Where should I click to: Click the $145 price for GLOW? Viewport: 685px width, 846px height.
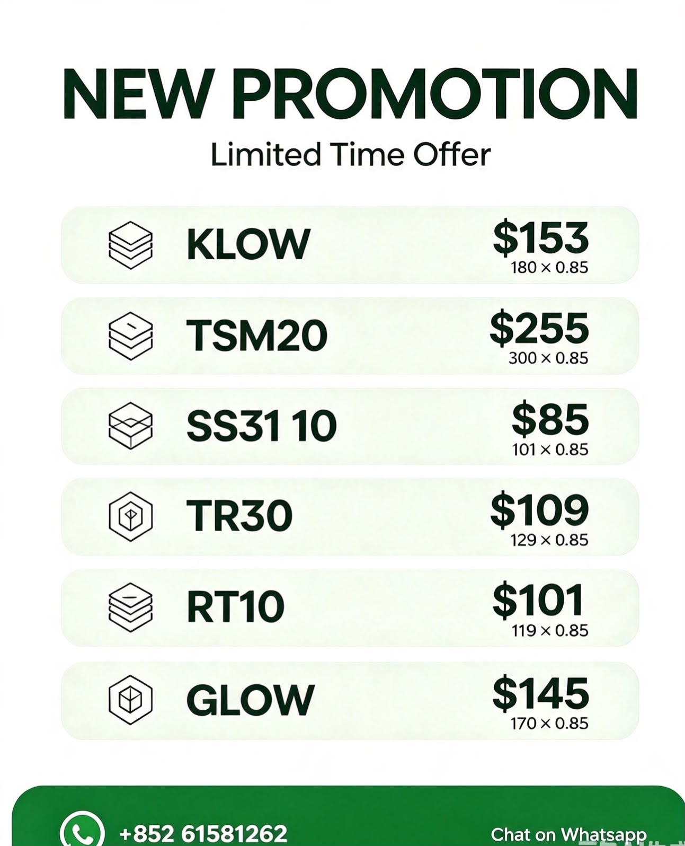[x=540, y=694]
